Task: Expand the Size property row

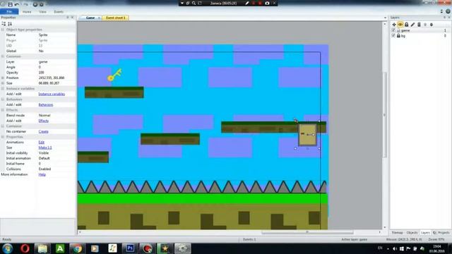Action: click(3, 83)
